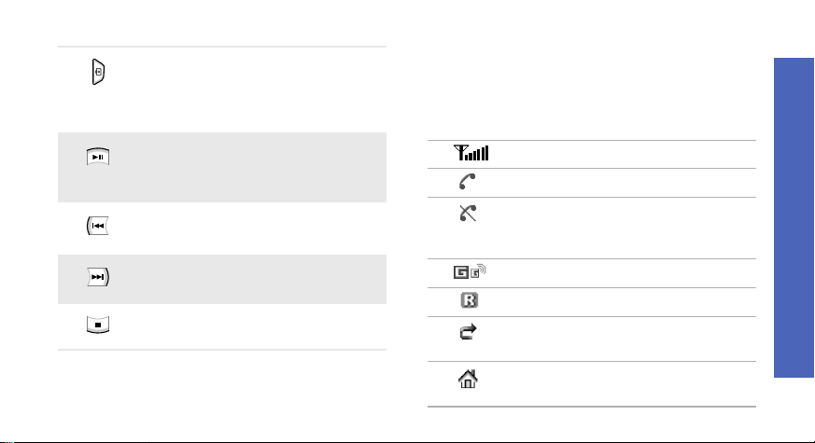Select the skip-to-next track key icon
The image size is (815, 443).
point(98,277)
